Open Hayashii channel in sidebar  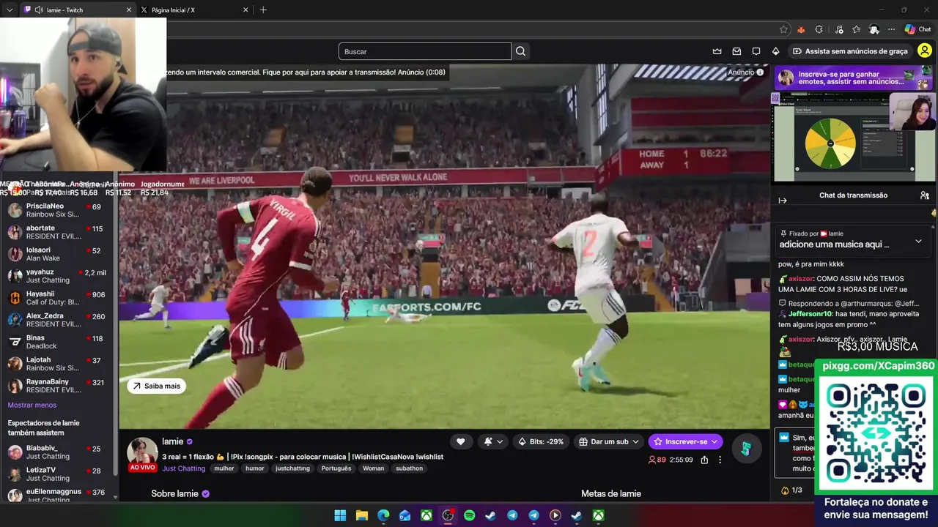coord(59,298)
